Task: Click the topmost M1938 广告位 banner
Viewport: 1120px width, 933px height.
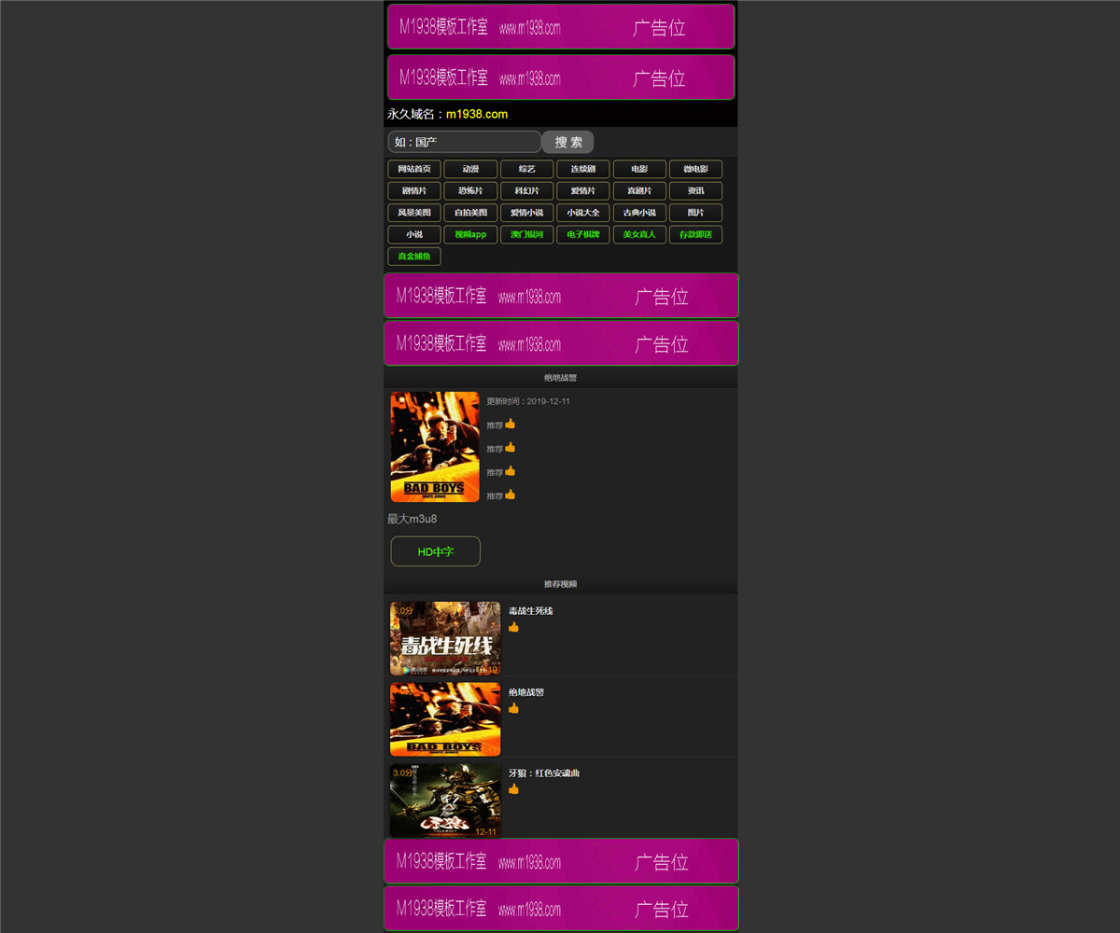Action: coord(561,27)
